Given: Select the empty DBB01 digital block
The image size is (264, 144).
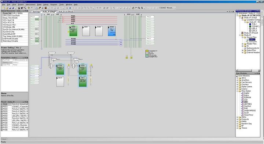Looking at the screenshot, I should (86, 31).
